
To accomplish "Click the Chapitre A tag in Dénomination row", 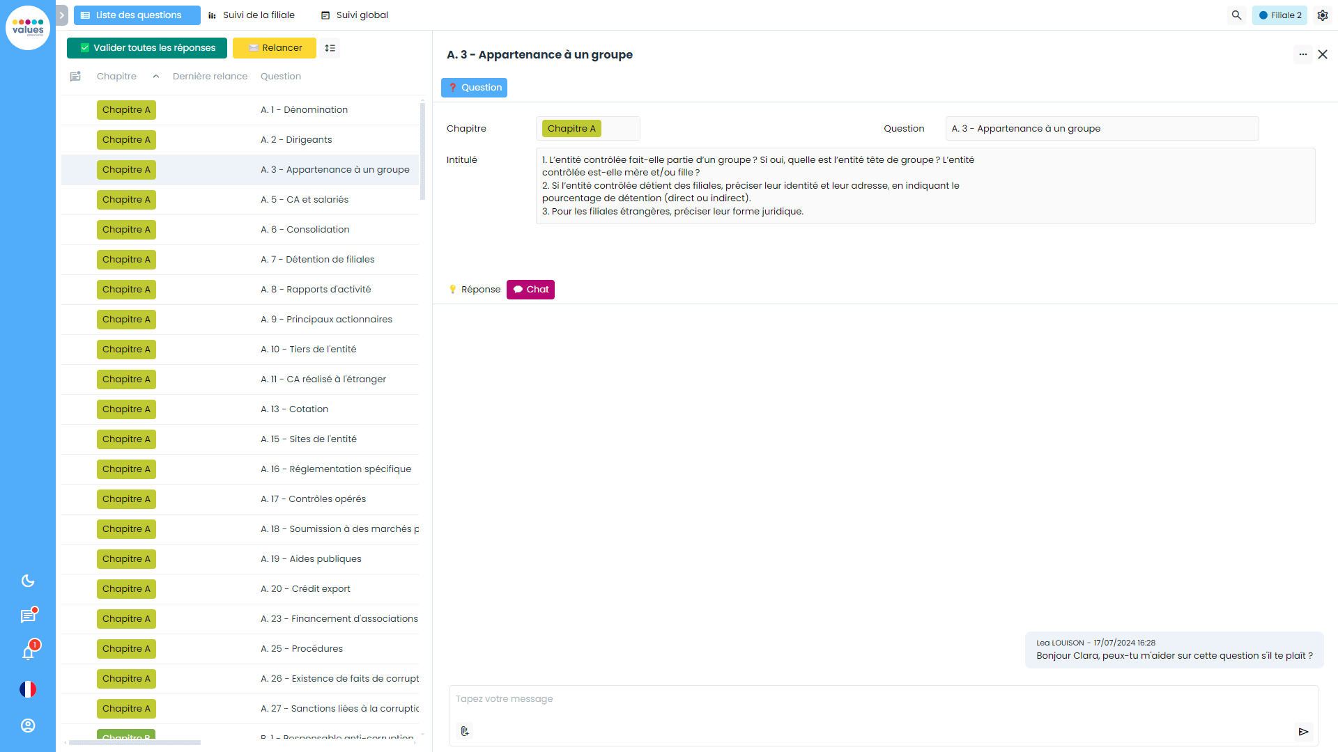I will 126,110.
